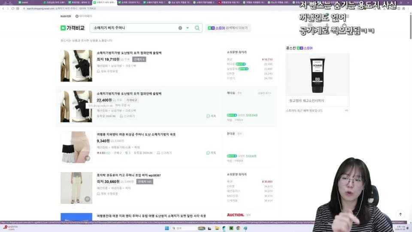The width and height of the screenshot is (412, 232).
Task: Click the lowest price 19,710 in the mall list
Action: (x=267, y=59)
